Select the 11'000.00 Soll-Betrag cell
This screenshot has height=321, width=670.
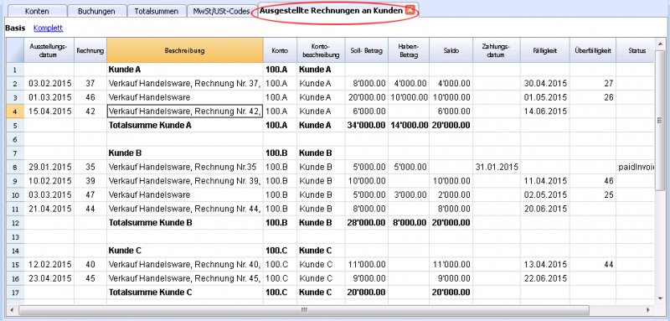pyautogui.click(x=366, y=265)
